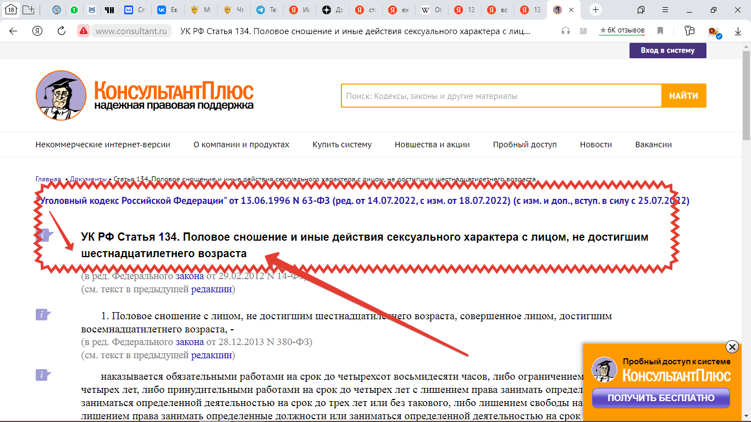The image size is (751, 422).
Task: Switch to the Wikipedia tab
Action: (x=431, y=10)
